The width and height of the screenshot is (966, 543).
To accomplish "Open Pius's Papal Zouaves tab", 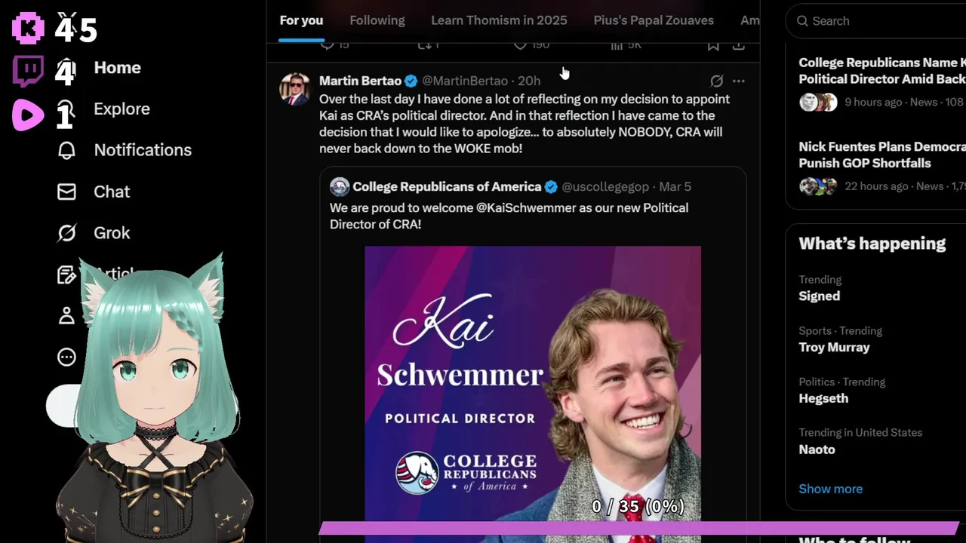I will tap(654, 20).
